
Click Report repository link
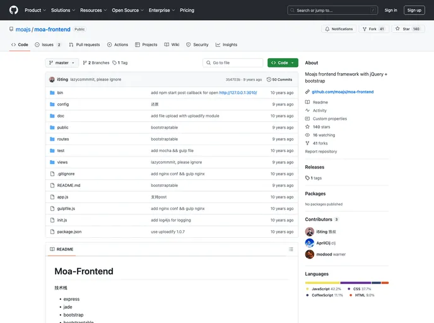[321, 151]
